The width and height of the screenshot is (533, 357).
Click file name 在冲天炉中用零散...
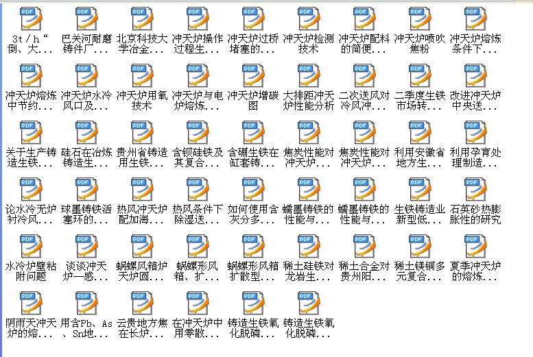point(198,328)
